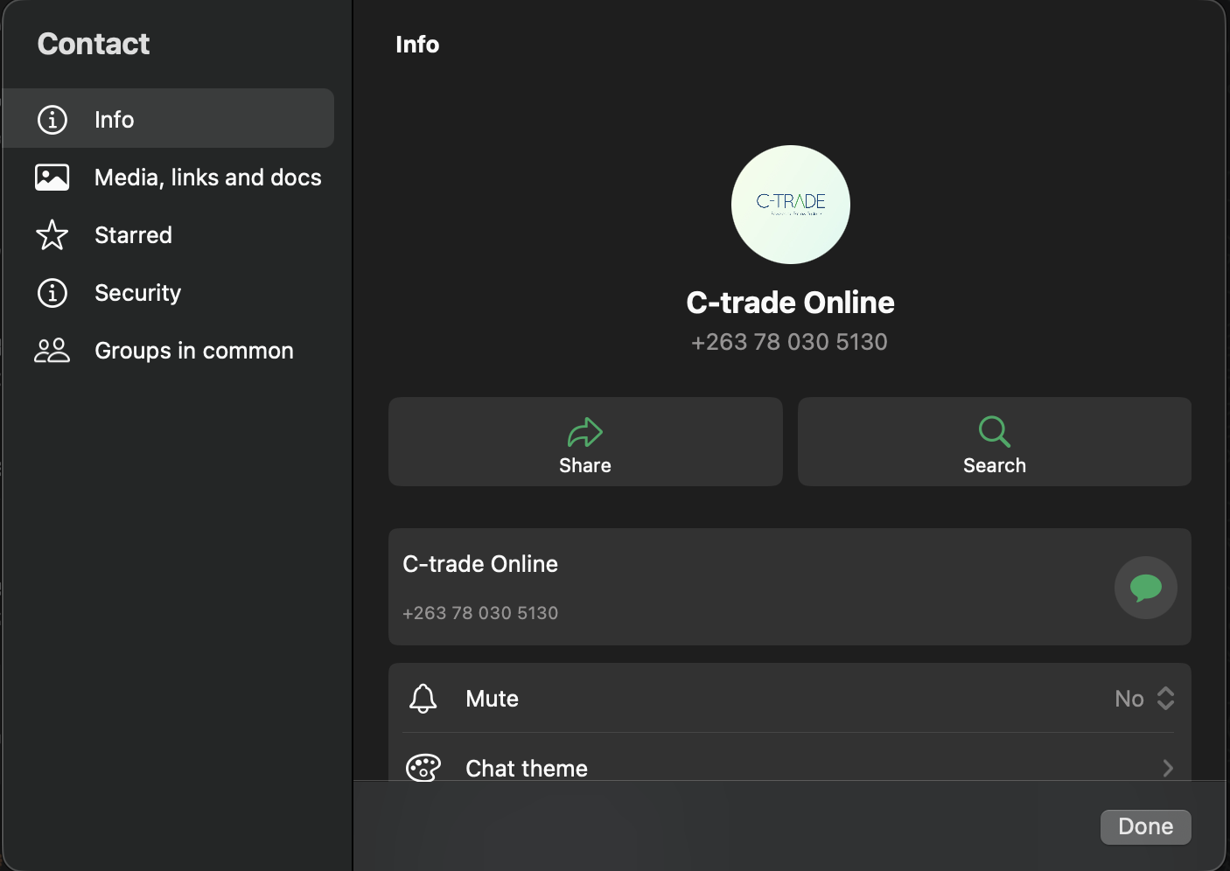Click the Info icon in the sidebar

pos(52,120)
